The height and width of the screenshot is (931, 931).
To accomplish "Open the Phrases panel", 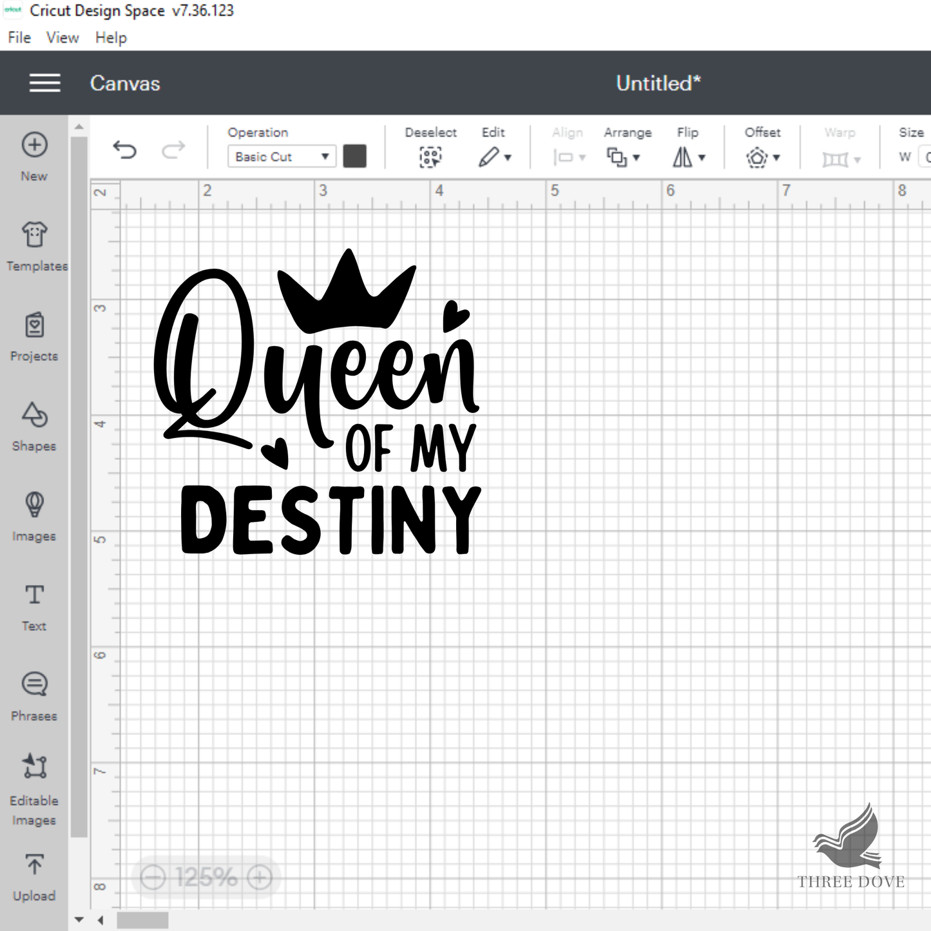I will click(34, 696).
